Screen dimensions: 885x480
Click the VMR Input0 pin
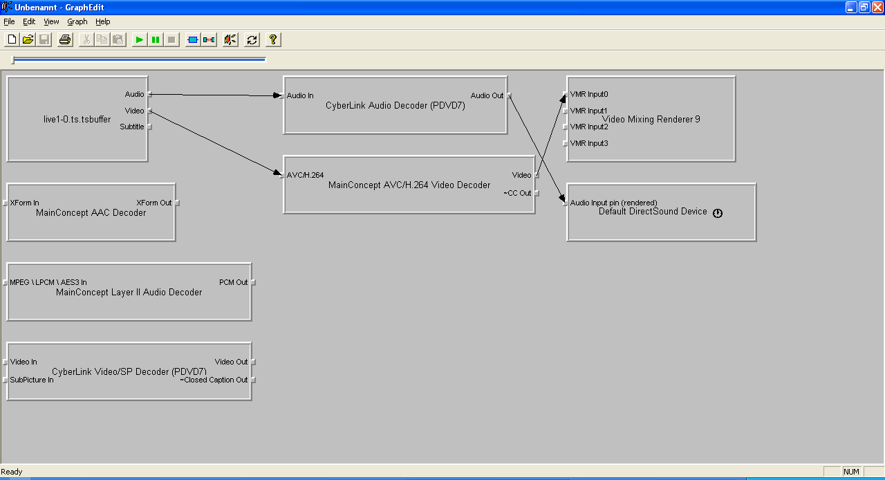[566, 94]
